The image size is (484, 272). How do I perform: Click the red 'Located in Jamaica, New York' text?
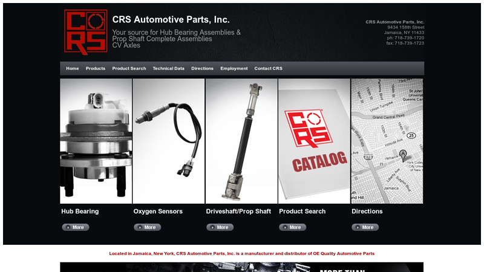pos(241,253)
